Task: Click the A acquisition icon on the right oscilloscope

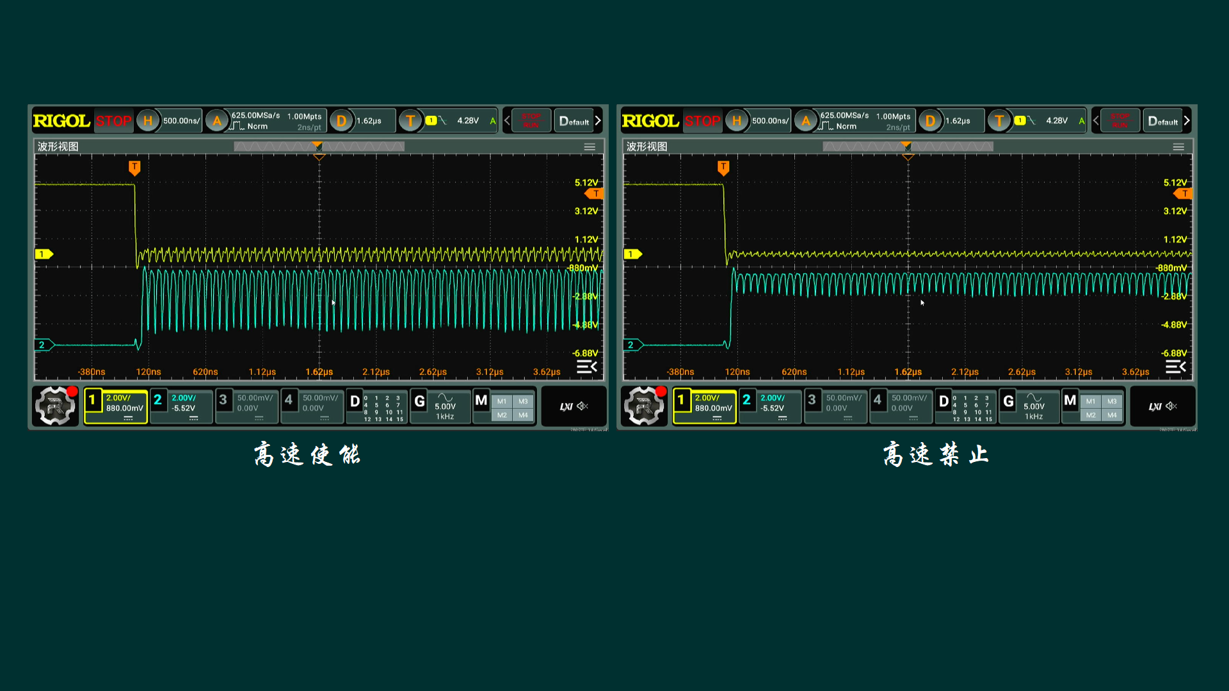Action: 806,120
